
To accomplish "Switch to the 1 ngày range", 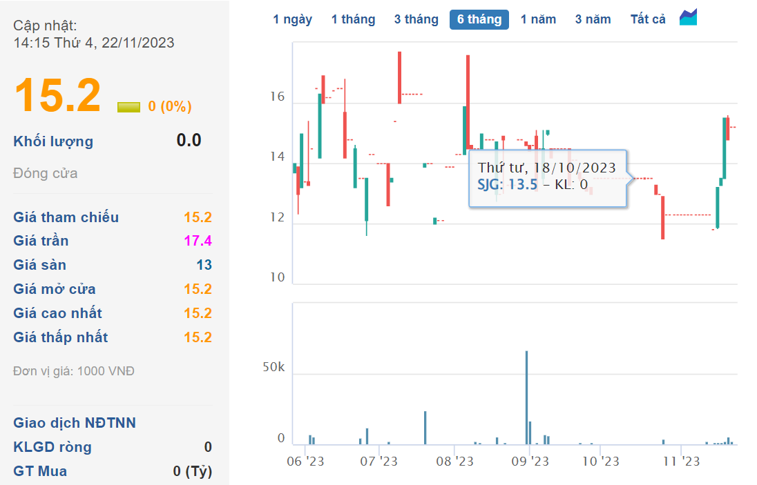I will 292,19.
